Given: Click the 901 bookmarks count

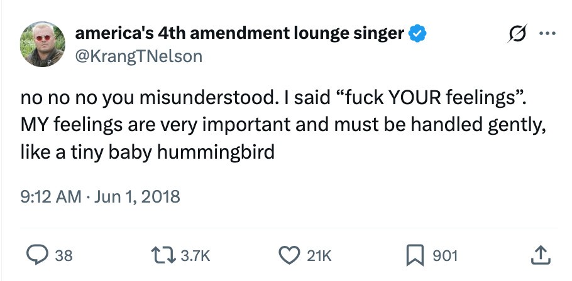Looking at the screenshot, I should [x=446, y=255].
